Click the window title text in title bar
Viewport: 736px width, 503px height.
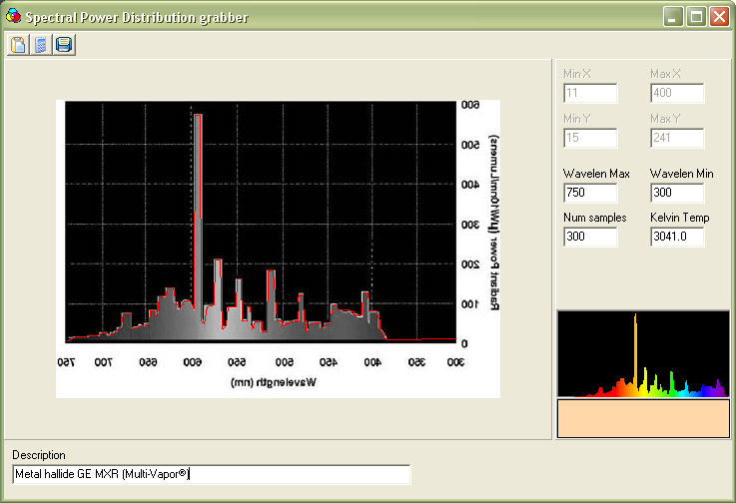coord(137,17)
